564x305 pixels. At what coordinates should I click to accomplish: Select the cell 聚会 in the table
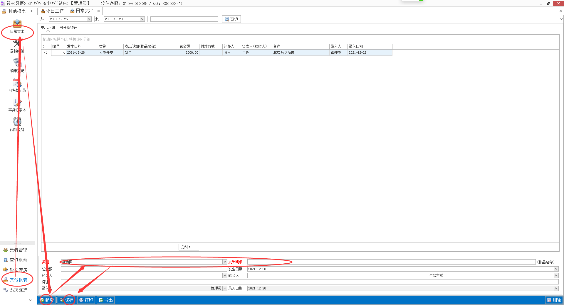point(150,52)
